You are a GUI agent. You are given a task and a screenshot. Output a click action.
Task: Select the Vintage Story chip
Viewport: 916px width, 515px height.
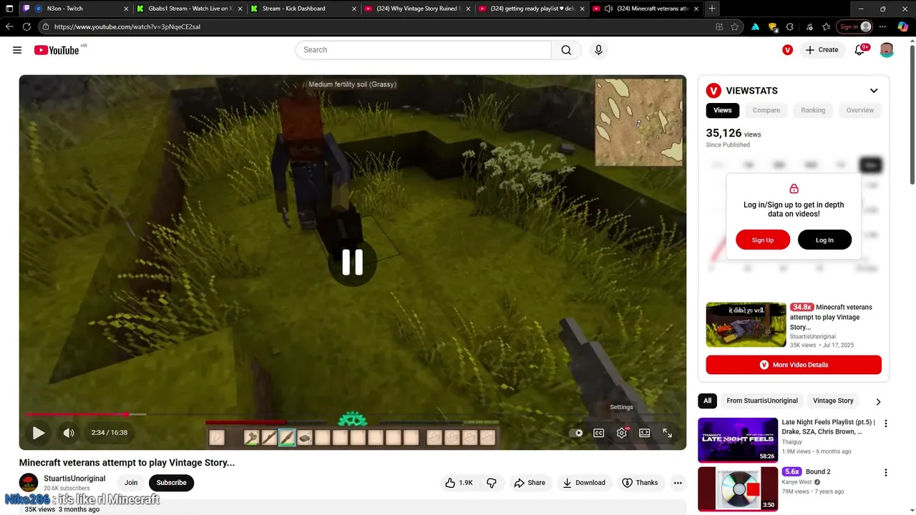point(833,401)
